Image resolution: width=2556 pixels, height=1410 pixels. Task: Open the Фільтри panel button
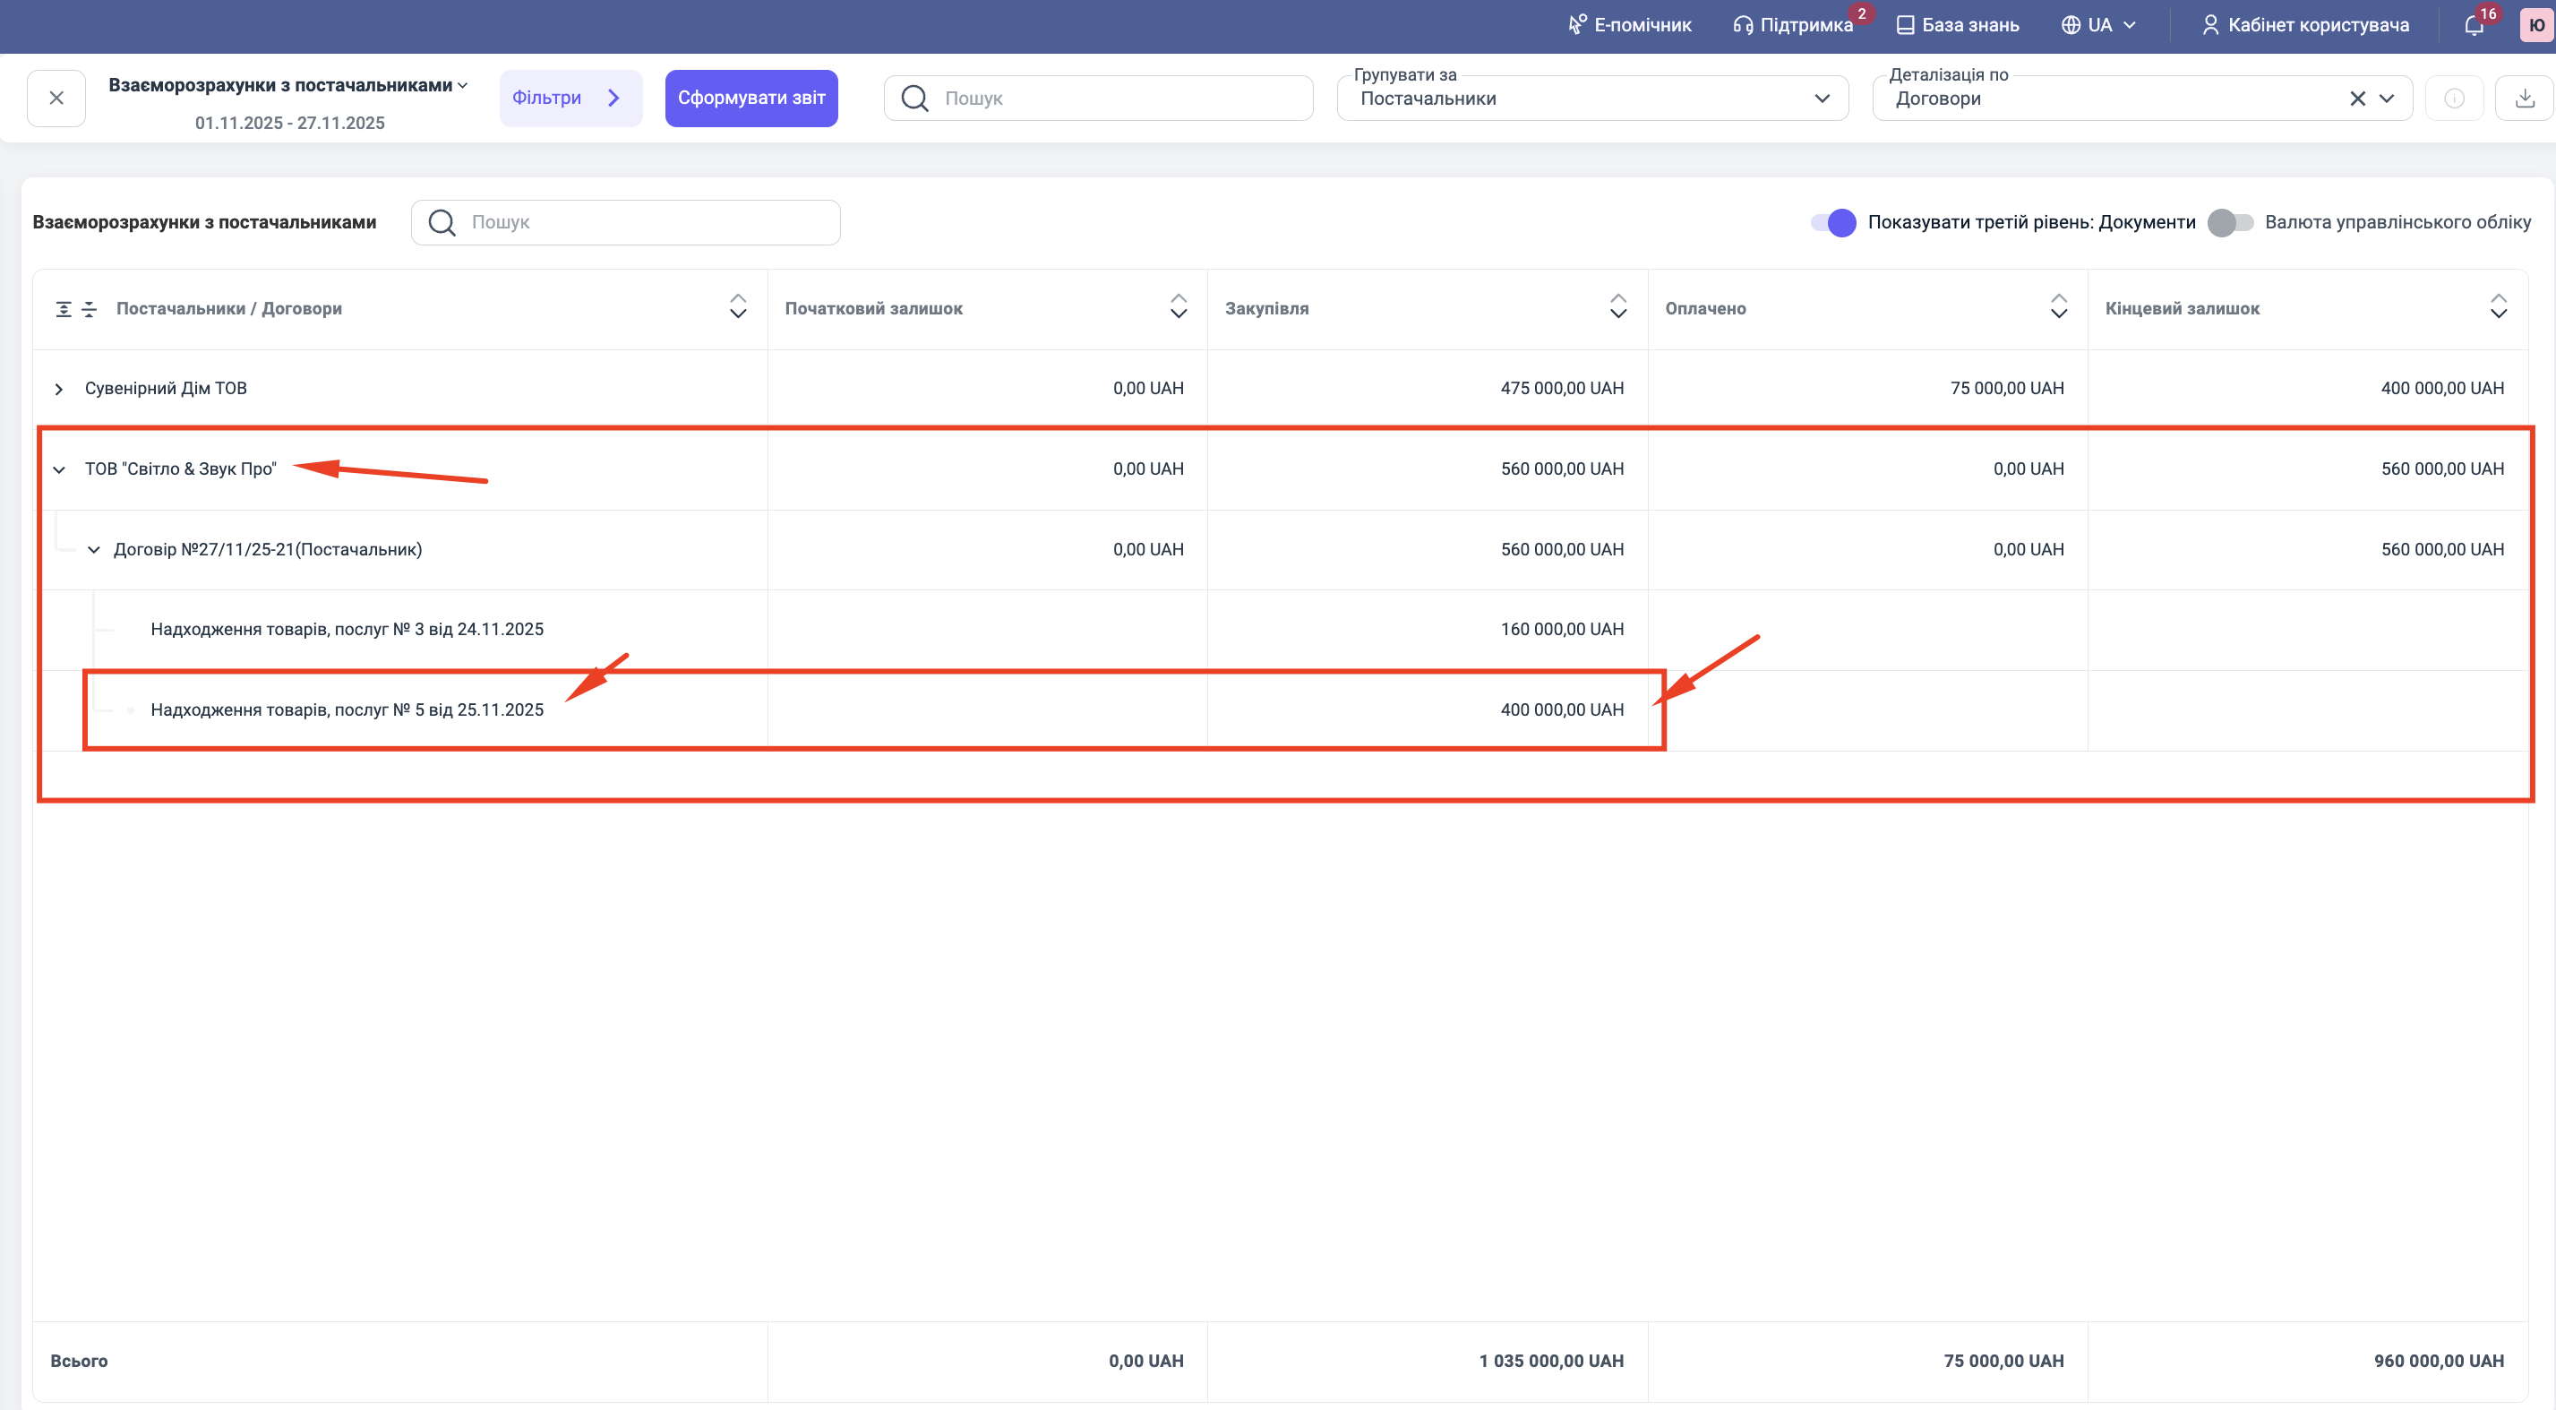(x=570, y=99)
